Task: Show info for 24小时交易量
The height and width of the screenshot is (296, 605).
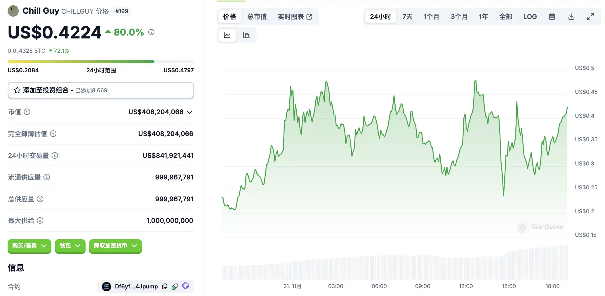Action: click(x=55, y=156)
